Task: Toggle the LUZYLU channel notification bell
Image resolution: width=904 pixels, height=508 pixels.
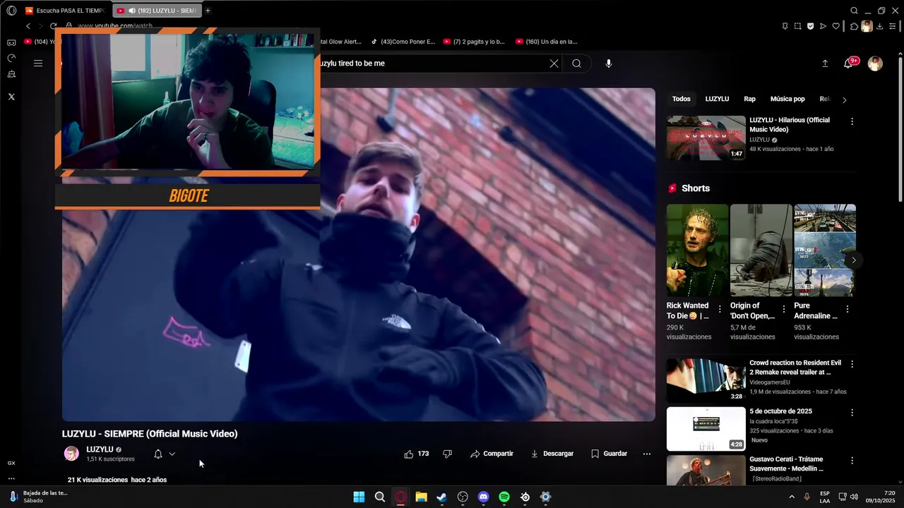Action: click(158, 454)
